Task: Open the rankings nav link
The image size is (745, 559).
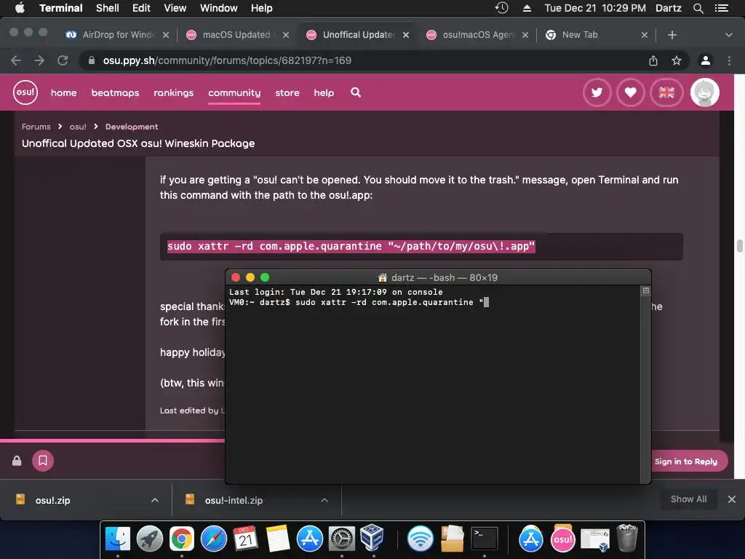Action: [x=173, y=92]
